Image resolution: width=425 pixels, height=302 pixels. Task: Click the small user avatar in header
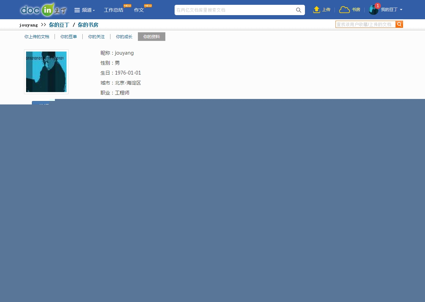pos(373,10)
